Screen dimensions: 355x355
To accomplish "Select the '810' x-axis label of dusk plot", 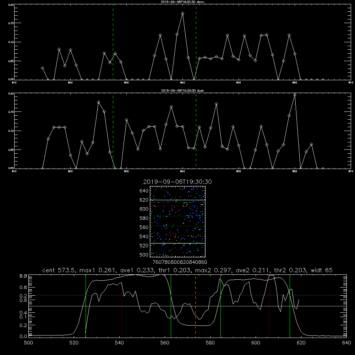I will pos(14,171).
